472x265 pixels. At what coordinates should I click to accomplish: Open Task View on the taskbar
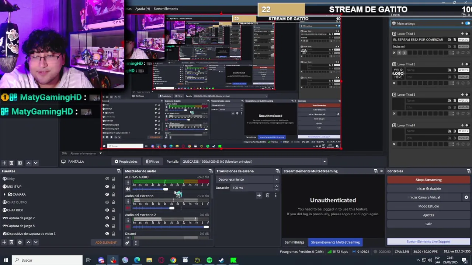point(88,260)
